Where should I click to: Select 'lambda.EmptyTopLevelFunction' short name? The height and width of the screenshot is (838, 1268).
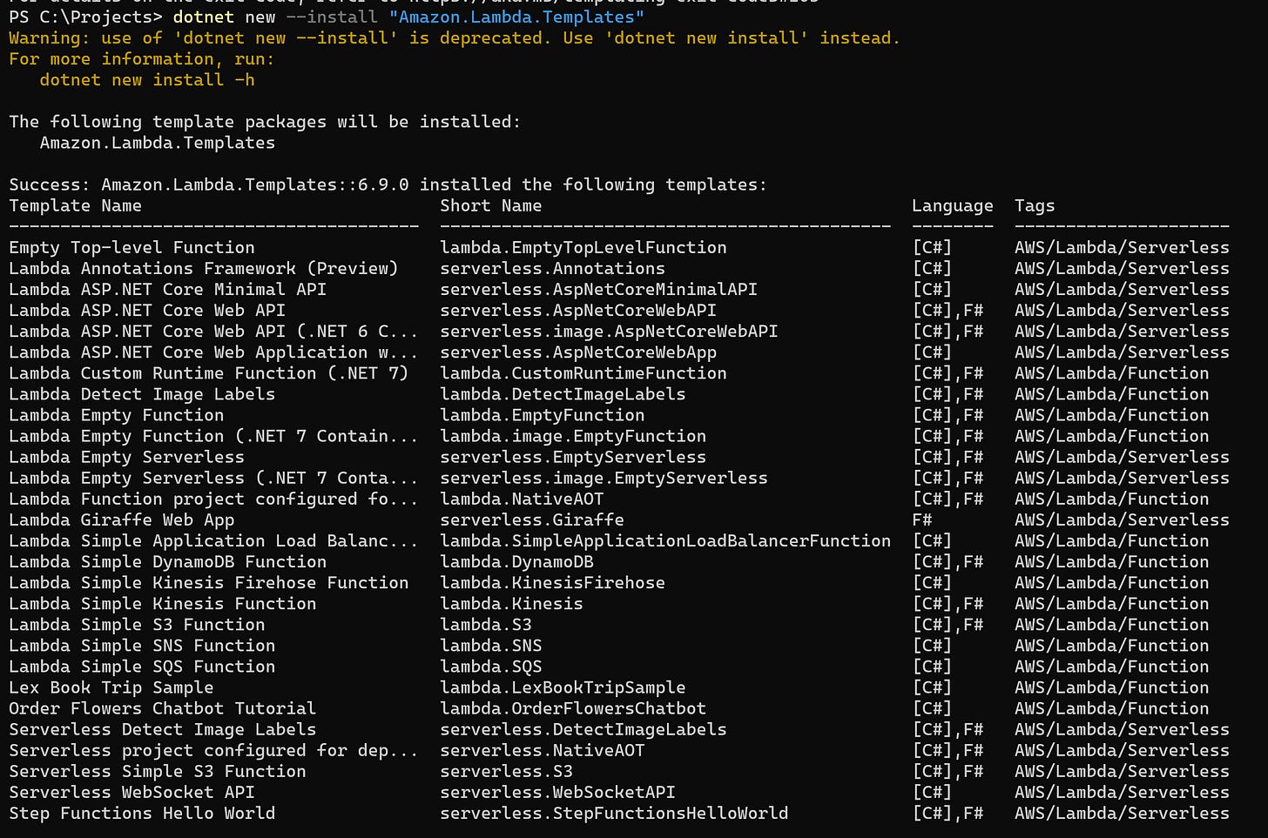pyautogui.click(x=583, y=247)
